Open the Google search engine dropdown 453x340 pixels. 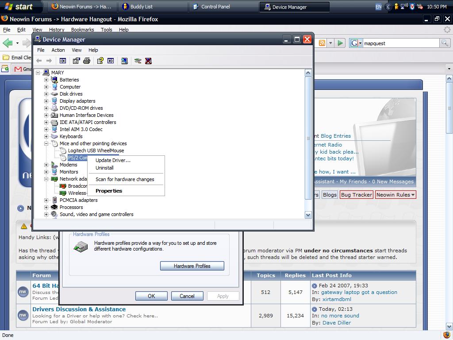[x=356, y=43]
